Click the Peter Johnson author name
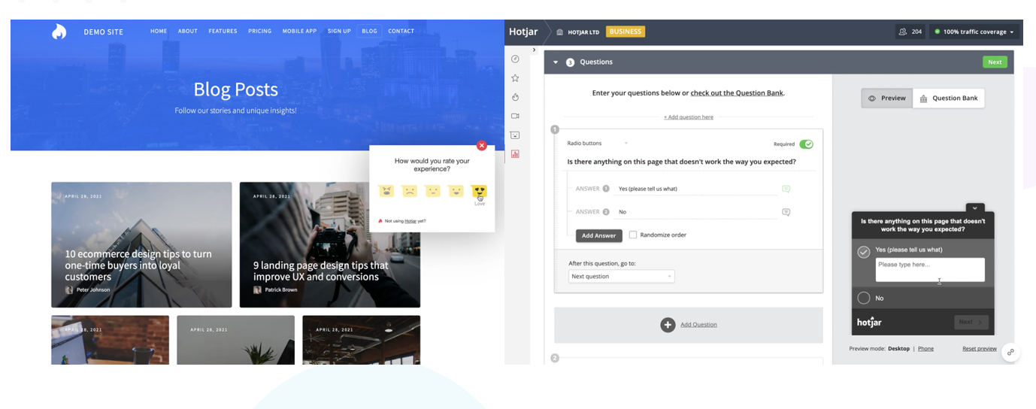 coord(93,289)
